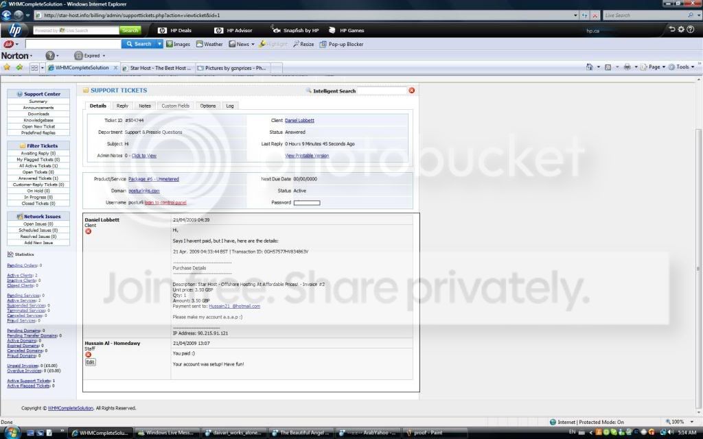The image size is (703, 439).
Task: Delete Daniel Lobbett's client message via red icon
Action: (89, 232)
